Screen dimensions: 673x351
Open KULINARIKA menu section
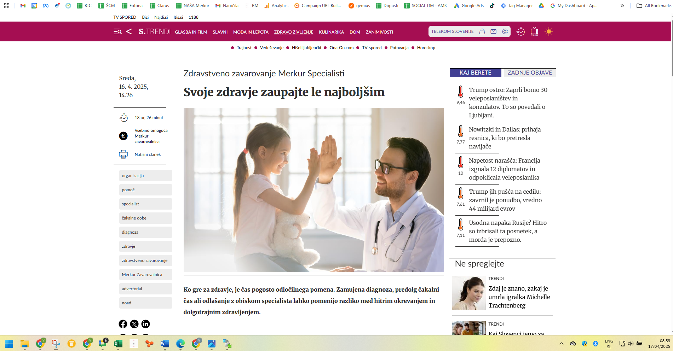(x=331, y=32)
